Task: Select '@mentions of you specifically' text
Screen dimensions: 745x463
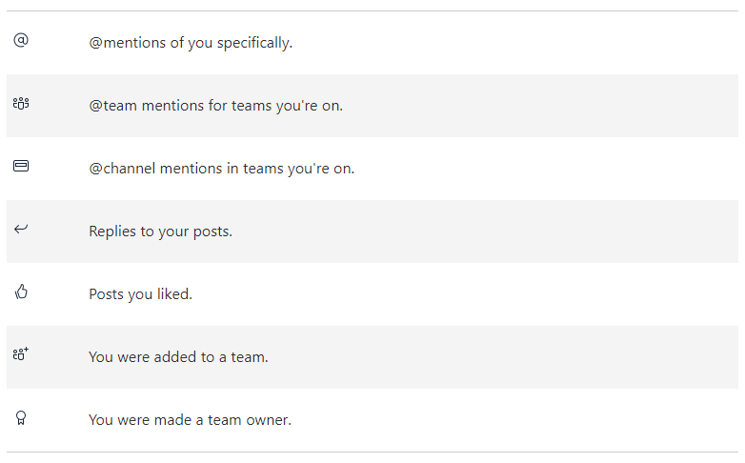Action: tap(191, 43)
